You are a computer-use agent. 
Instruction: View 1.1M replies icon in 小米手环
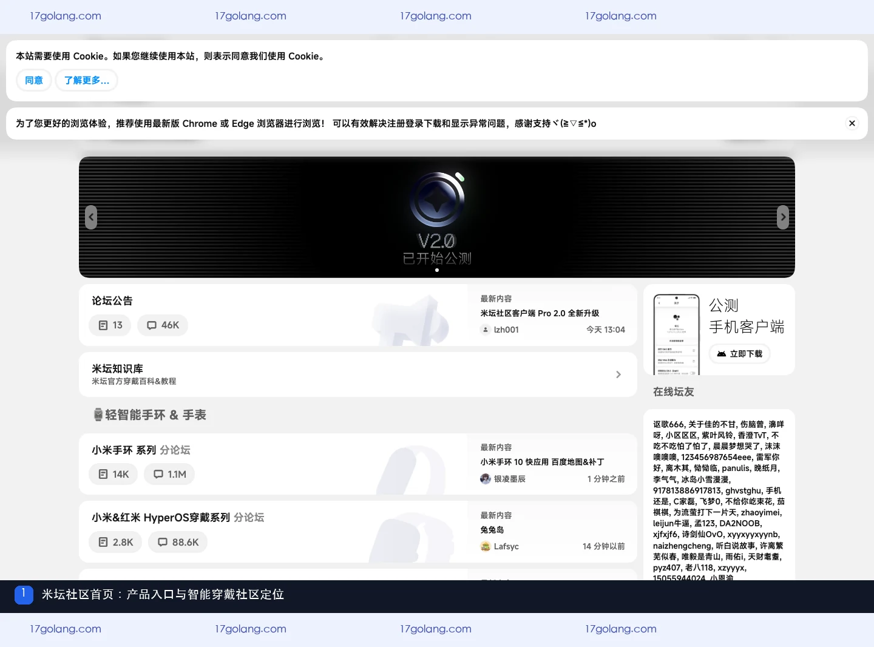pos(158,474)
